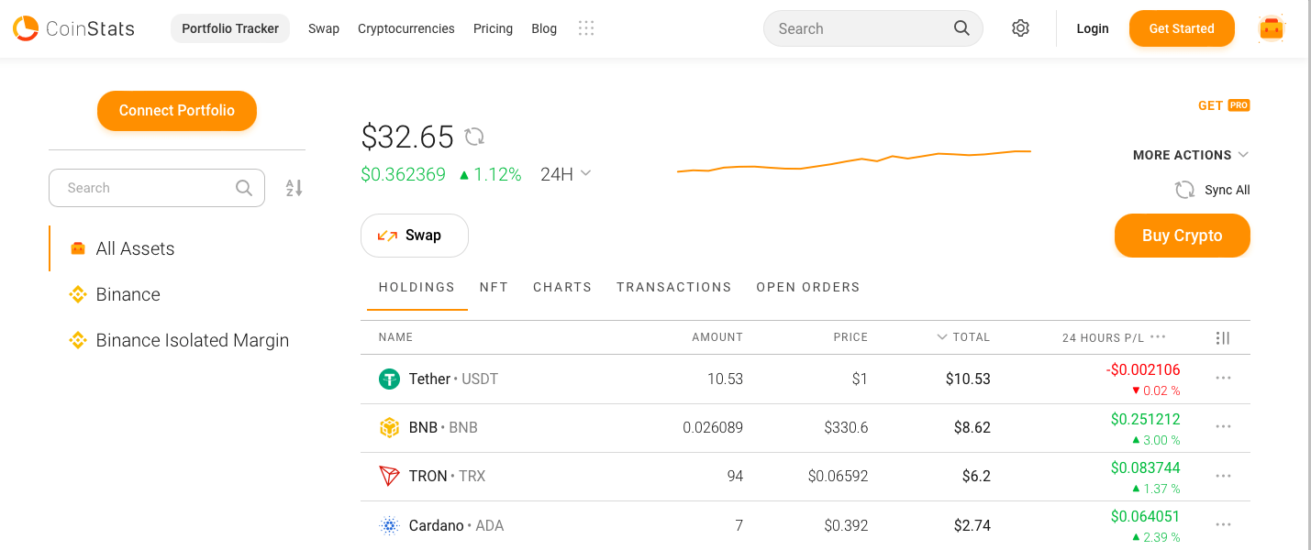Open column settings icon in holdings table
This screenshot has width=1311, height=550.
[x=1222, y=337]
